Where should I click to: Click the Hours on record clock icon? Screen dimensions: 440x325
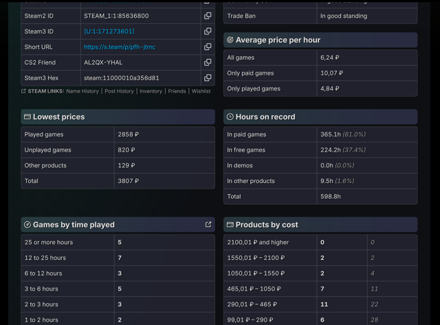tap(230, 117)
